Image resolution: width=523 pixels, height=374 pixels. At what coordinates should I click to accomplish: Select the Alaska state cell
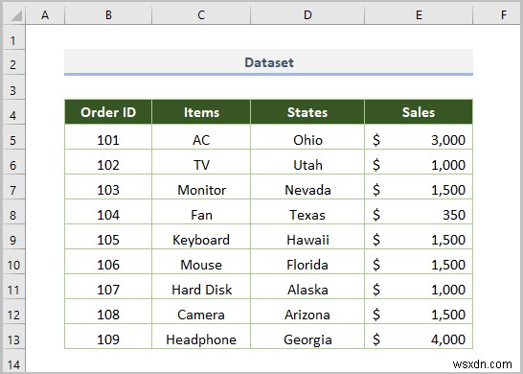click(x=307, y=287)
